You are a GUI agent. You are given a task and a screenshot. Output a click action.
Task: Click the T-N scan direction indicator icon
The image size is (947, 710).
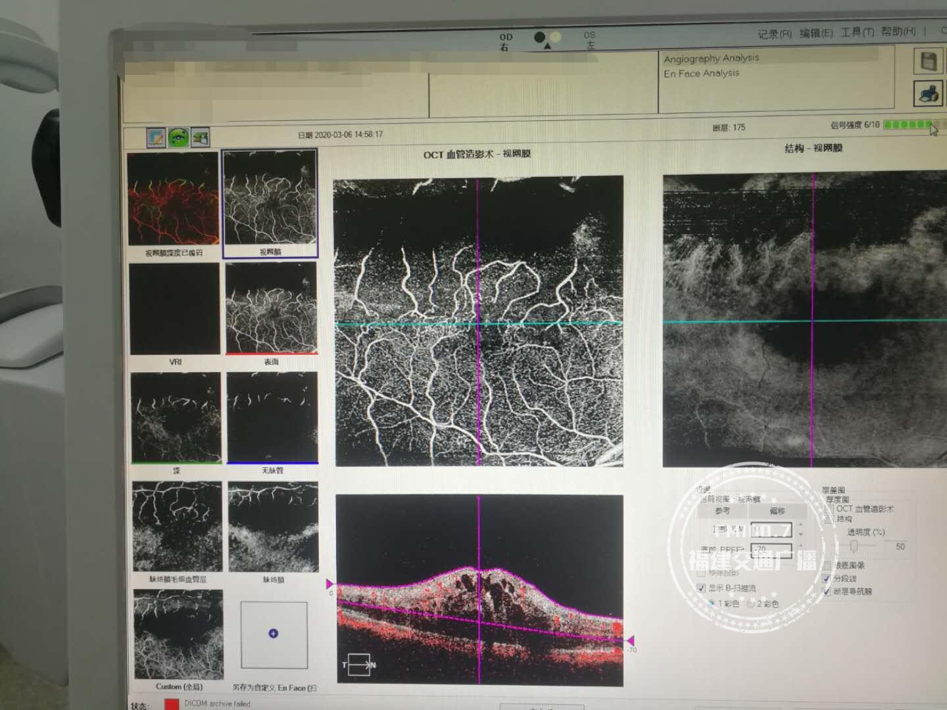point(359,665)
